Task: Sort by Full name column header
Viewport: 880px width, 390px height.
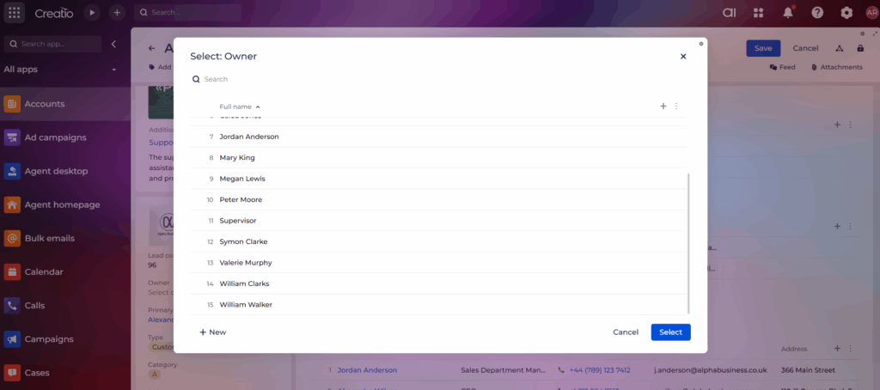Action: pos(235,107)
